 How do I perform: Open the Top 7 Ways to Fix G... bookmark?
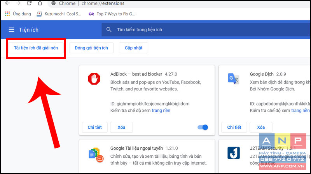(112, 14)
